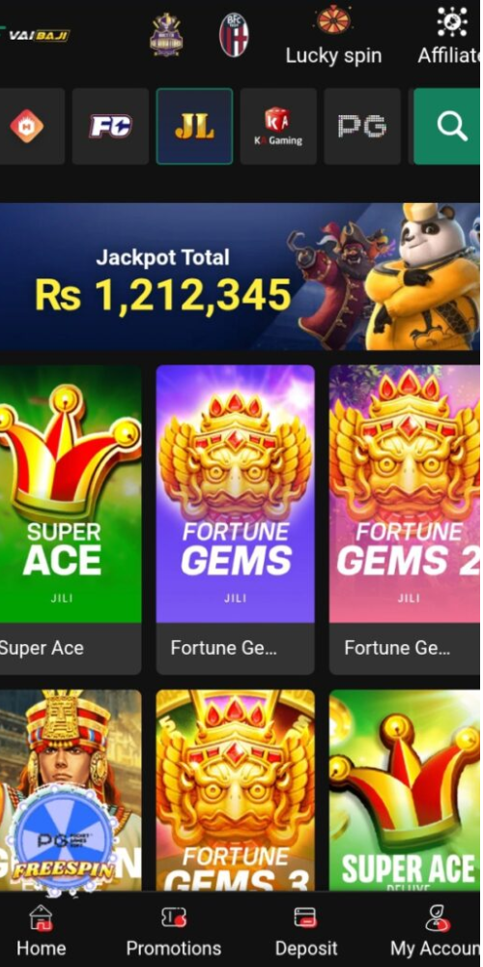The image size is (483, 967).
Task: Open the Promotions tab
Action: pyautogui.click(x=173, y=930)
